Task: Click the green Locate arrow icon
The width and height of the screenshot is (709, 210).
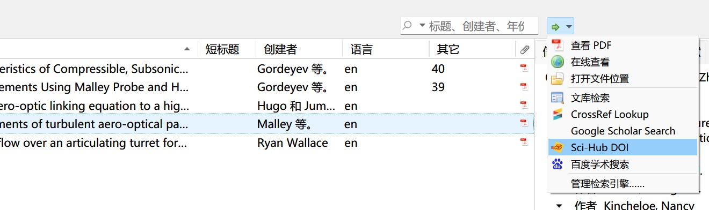Action: [555, 26]
